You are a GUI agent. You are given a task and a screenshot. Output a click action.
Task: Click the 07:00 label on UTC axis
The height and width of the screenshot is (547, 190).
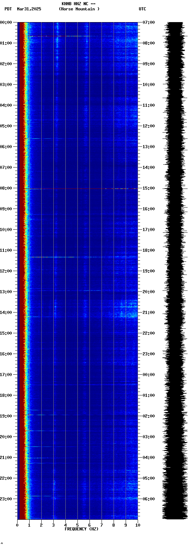(x=149, y=22)
